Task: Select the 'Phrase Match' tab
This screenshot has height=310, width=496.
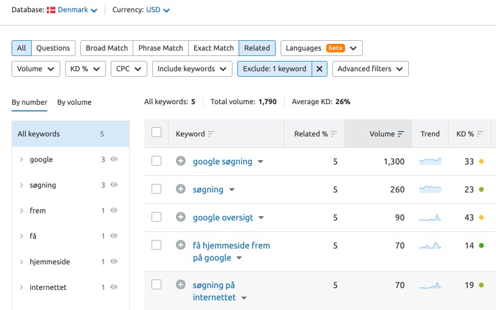Action: point(161,48)
